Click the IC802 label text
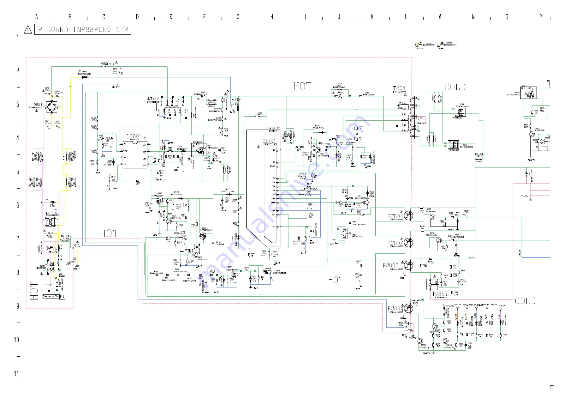This screenshot has height=399, width=564. click(268, 141)
